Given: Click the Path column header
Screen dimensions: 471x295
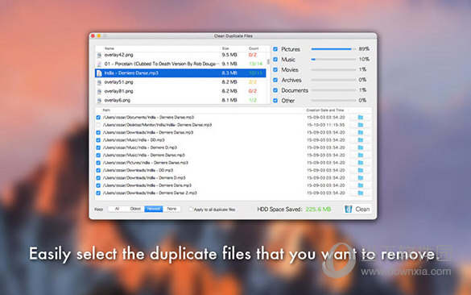Looking at the screenshot, I should pos(106,110).
